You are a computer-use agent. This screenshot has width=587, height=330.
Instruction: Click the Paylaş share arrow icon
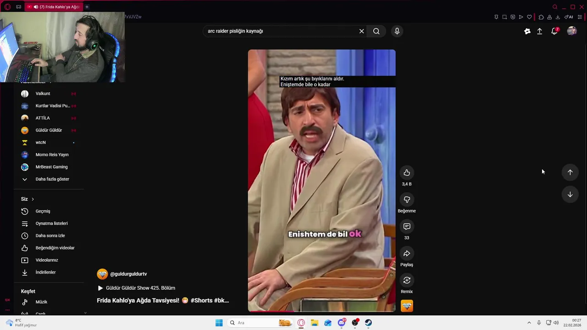point(407,253)
